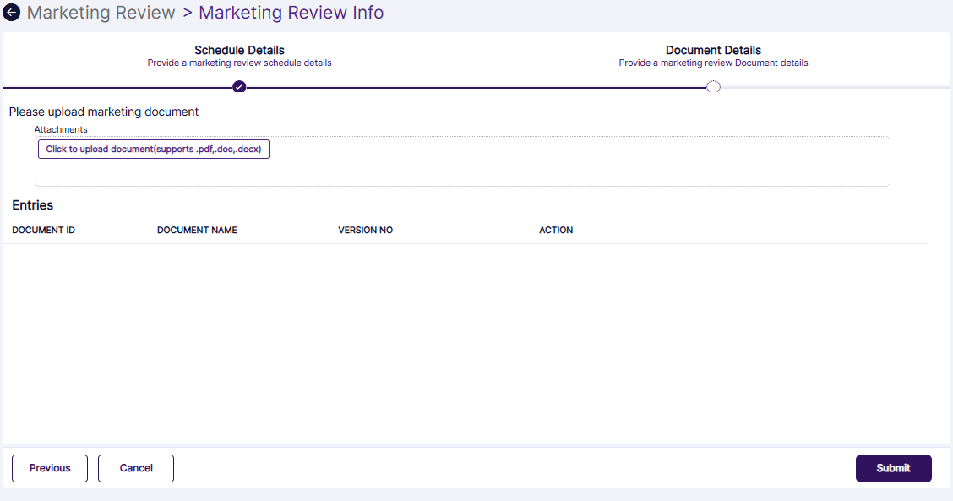Viewport: 953px width, 501px height.
Task: Open the ACTION column options
Action: point(556,230)
